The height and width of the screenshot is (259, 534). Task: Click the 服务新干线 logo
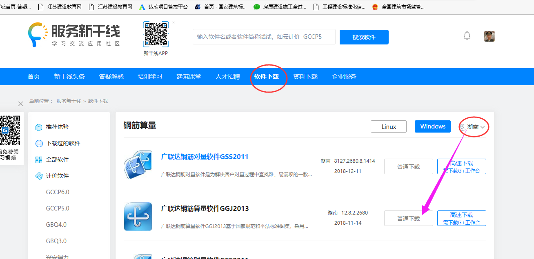[x=74, y=35]
